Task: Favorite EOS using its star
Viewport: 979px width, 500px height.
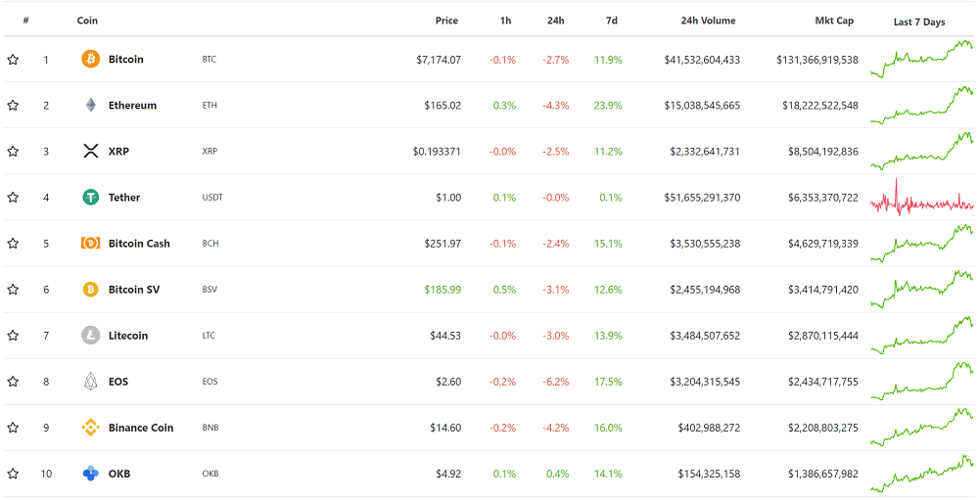Action: point(13,382)
